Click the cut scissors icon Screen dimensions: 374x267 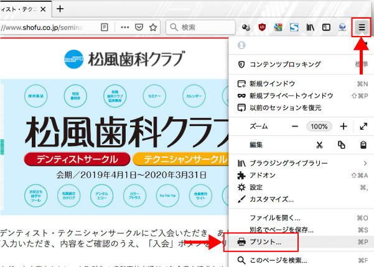[x=319, y=145]
